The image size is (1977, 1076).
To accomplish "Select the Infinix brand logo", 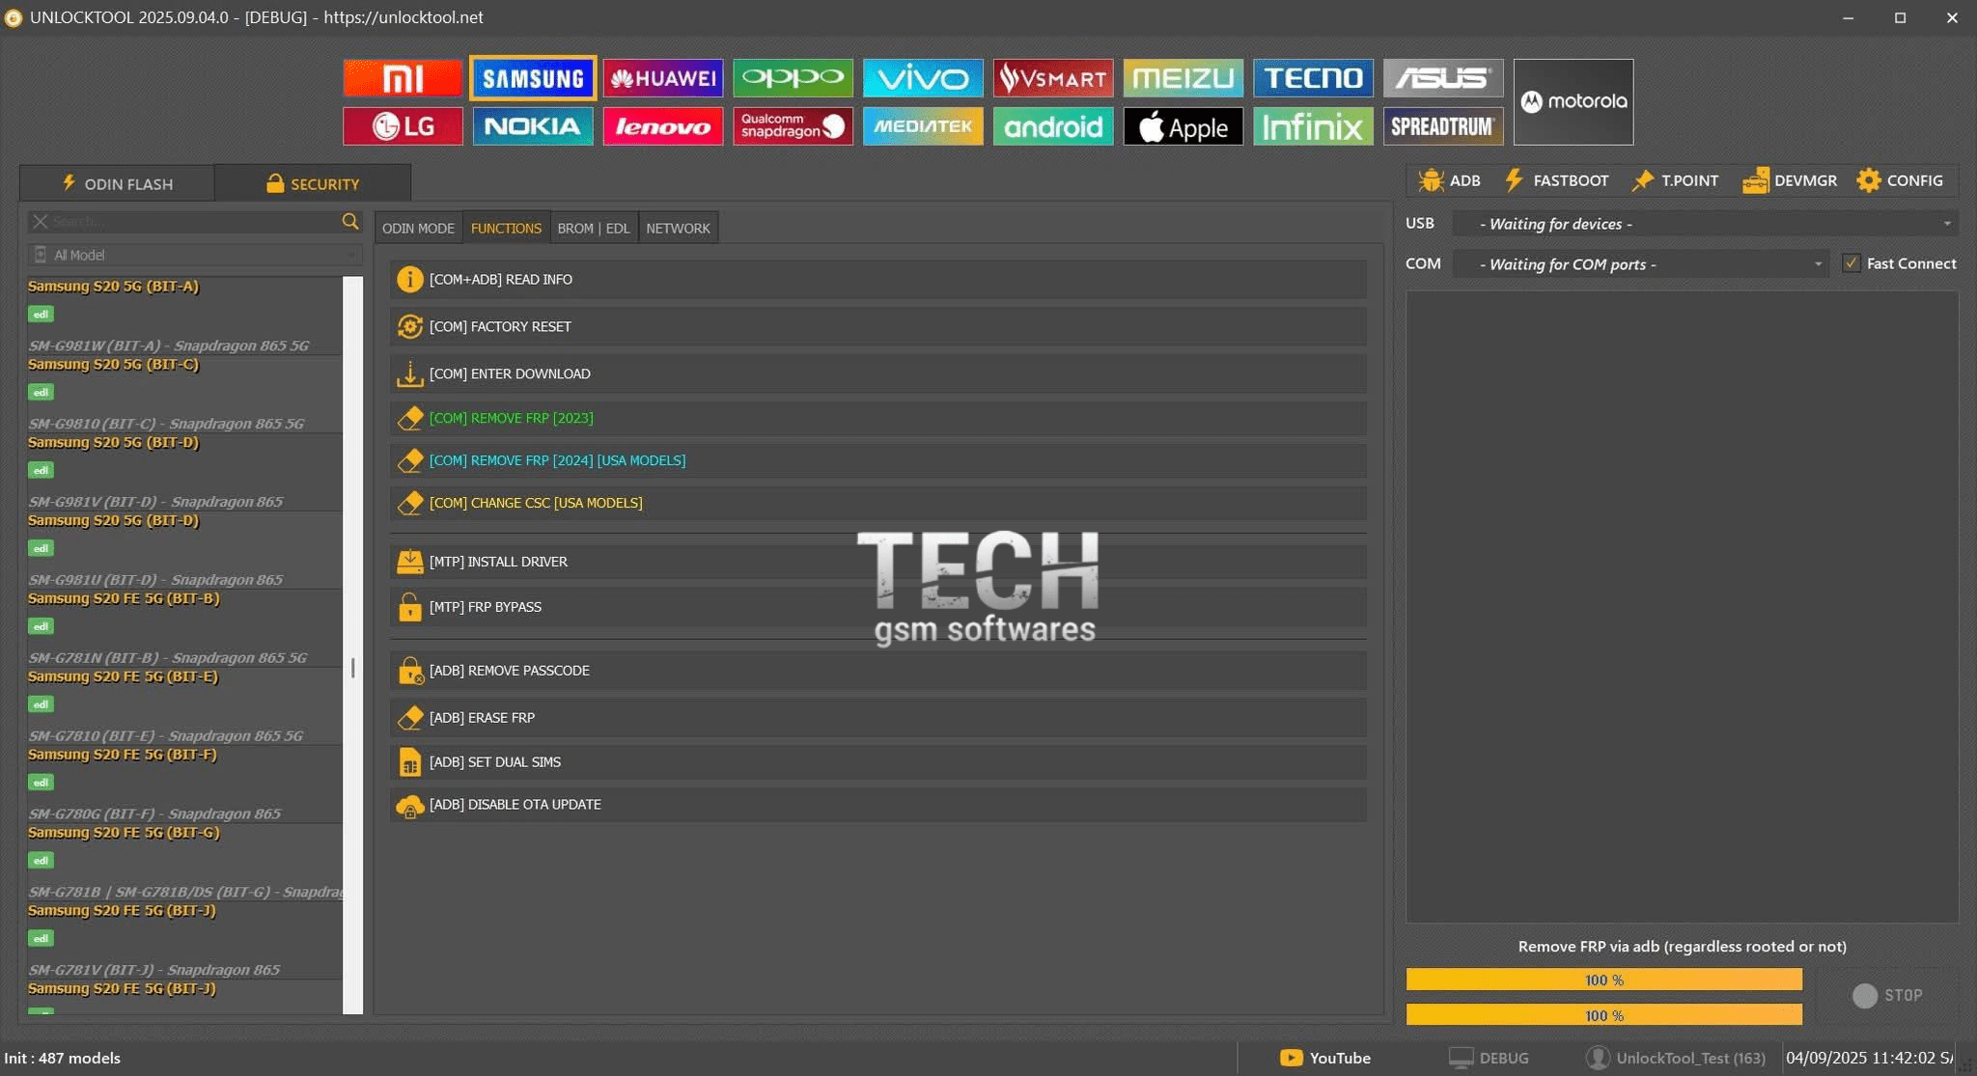I will 1313,126.
